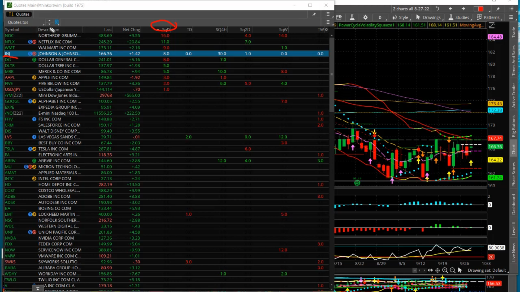Open the chart toolbar list menu
Viewport: 520px width, 292px height.
[x=511, y=17]
